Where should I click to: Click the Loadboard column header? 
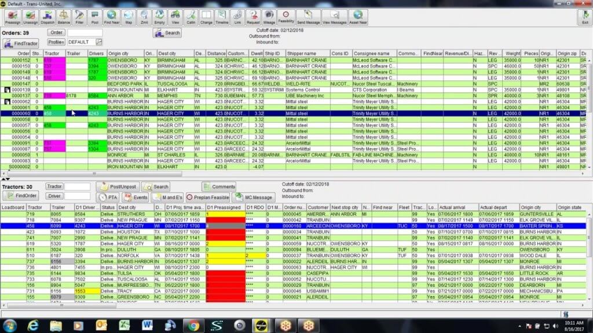click(13, 208)
